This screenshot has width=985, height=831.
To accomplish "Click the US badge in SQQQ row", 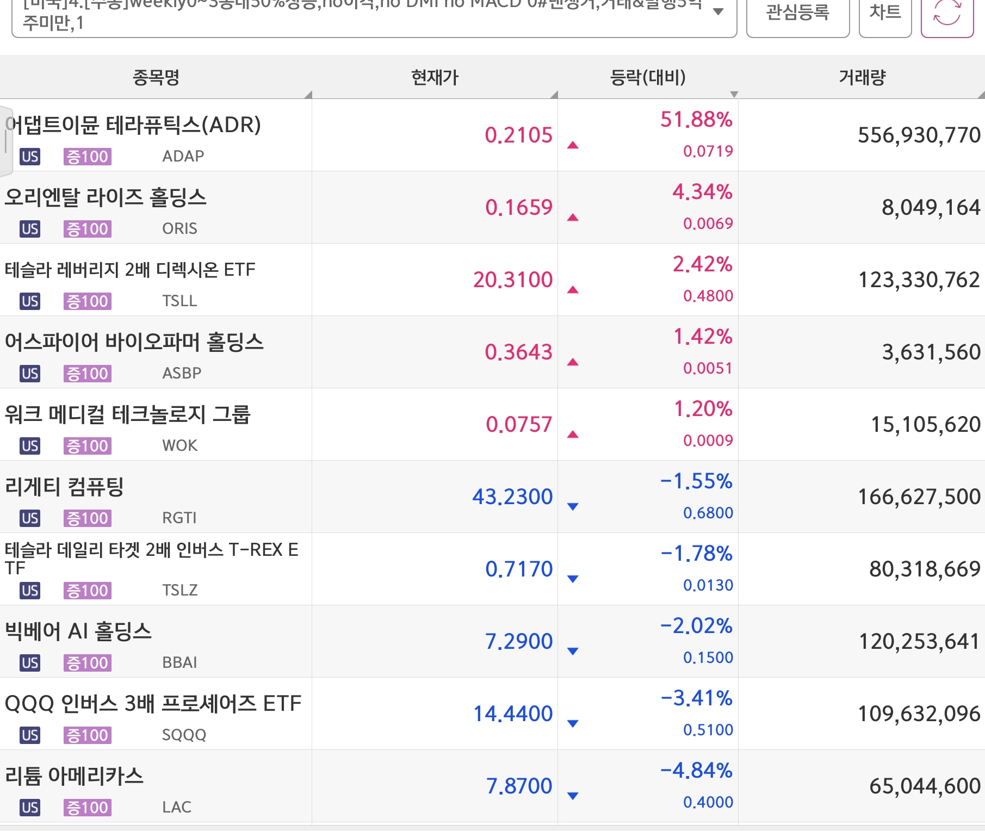I will click(x=30, y=735).
